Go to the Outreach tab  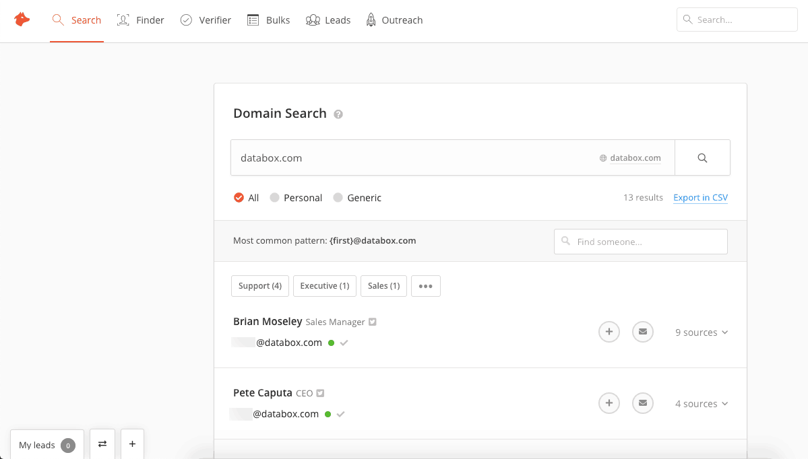pyautogui.click(x=394, y=20)
